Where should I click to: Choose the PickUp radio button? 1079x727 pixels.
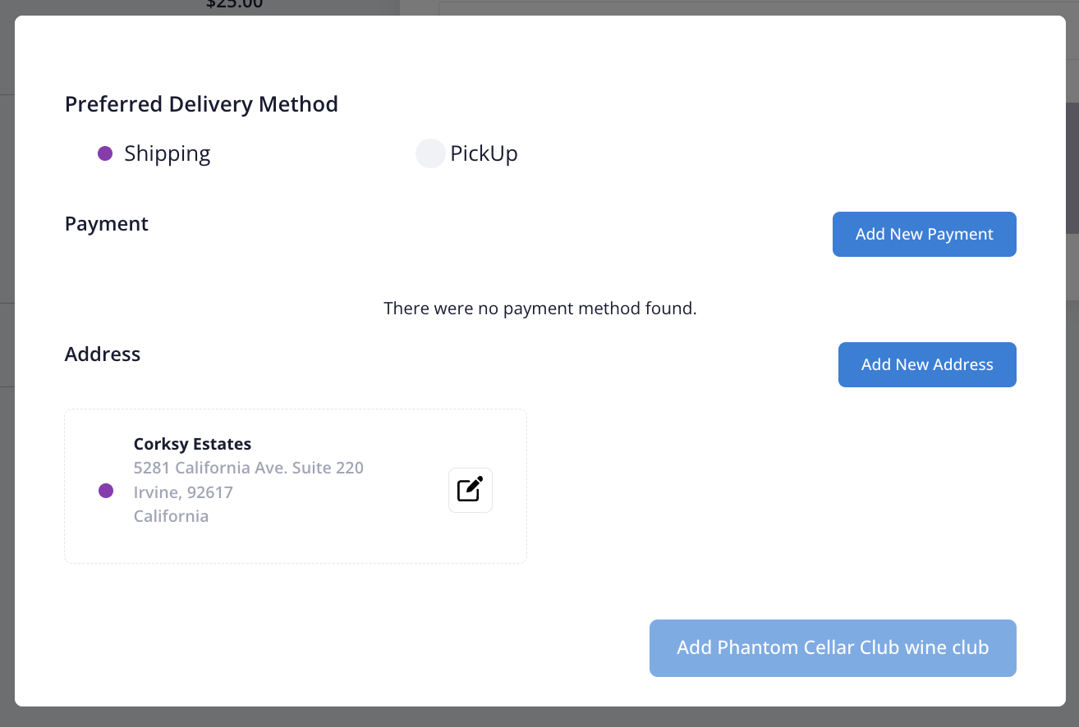click(430, 153)
